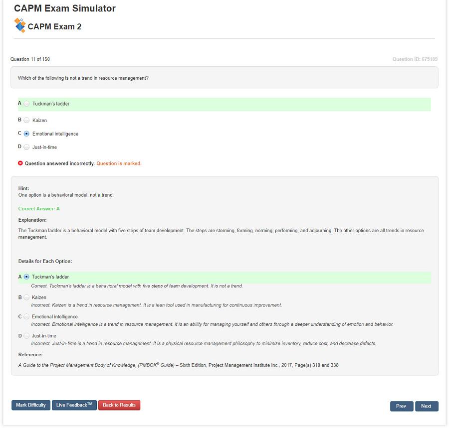The width and height of the screenshot is (449, 428).
Task: Choose the Kaizen answer option
Action: tap(26, 121)
